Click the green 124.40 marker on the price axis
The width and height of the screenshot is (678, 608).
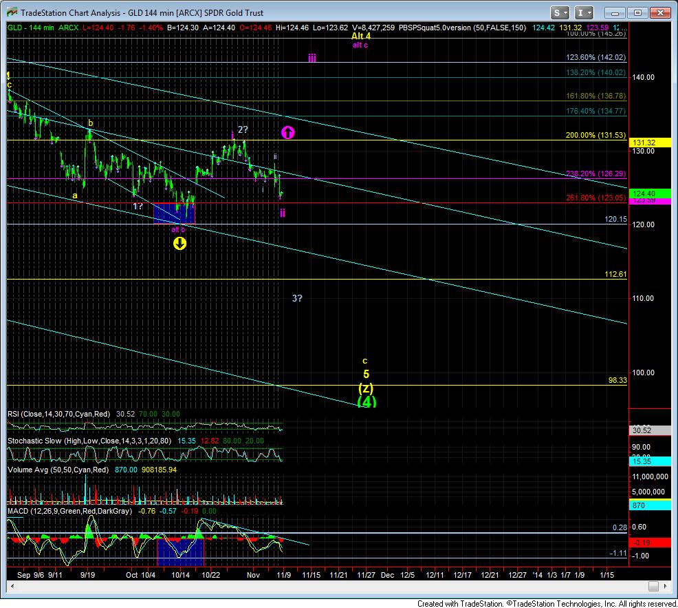pyautogui.click(x=651, y=193)
